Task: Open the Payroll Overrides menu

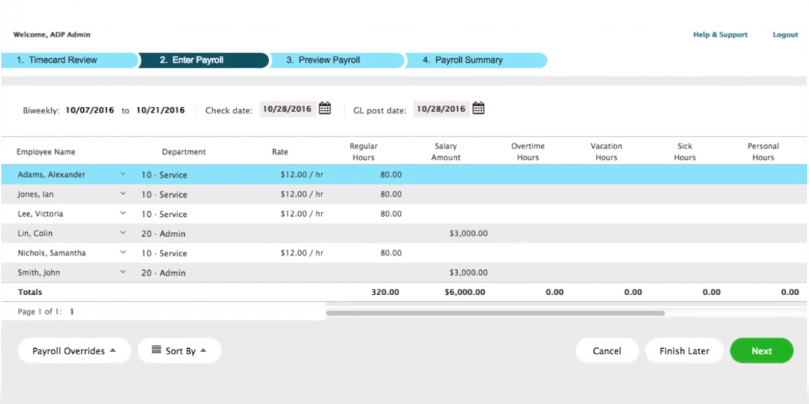Action: (x=74, y=350)
